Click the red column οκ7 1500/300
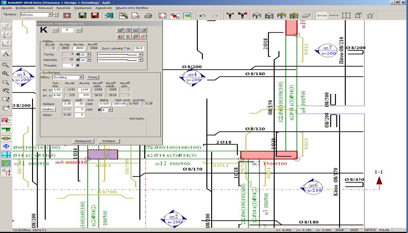408x233 pixels. click(269, 155)
